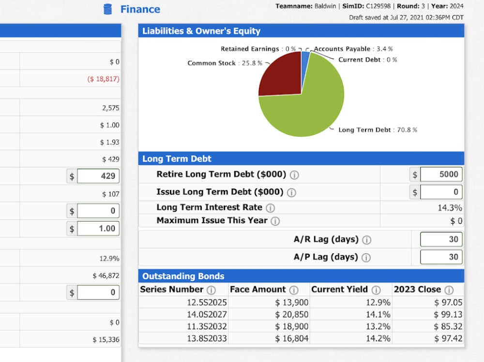Click the Finance page title
This screenshot has height=362, width=484.
140,9
